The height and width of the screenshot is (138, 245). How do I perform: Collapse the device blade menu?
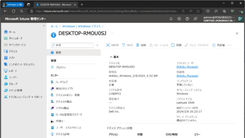pos(97,45)
